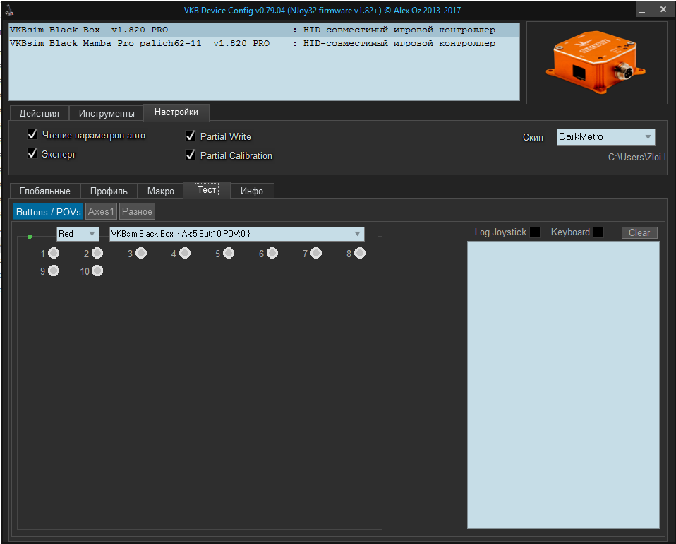The width and height of the screenshot is (676, 544).
Task: Toggle the Partial Write checkbox
Action: click(191, 136)
